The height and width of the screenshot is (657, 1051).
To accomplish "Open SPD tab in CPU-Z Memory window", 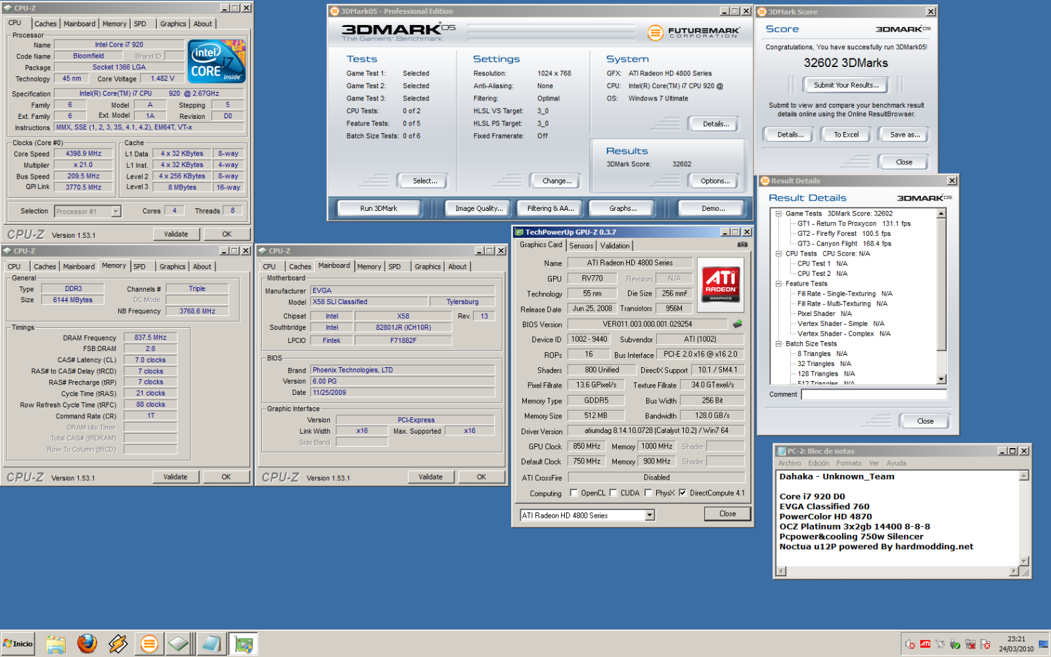I will (140, 267).
